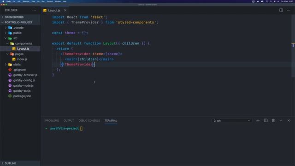
Task: Click the 'const theme' line in editor
Action: [70, 33]
